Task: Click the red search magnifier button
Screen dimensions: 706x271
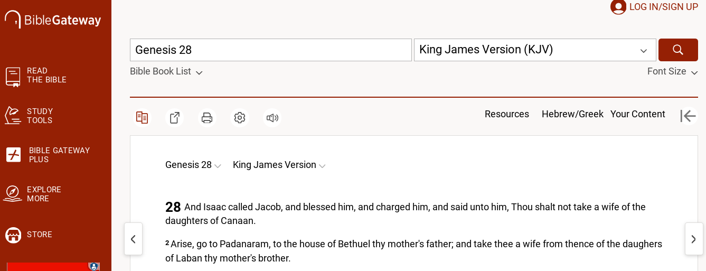Action: pos(678,50)
